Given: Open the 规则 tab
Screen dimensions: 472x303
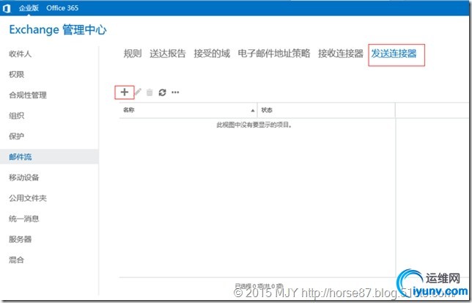Looking at the screenshot, I should tap(133, 54).
